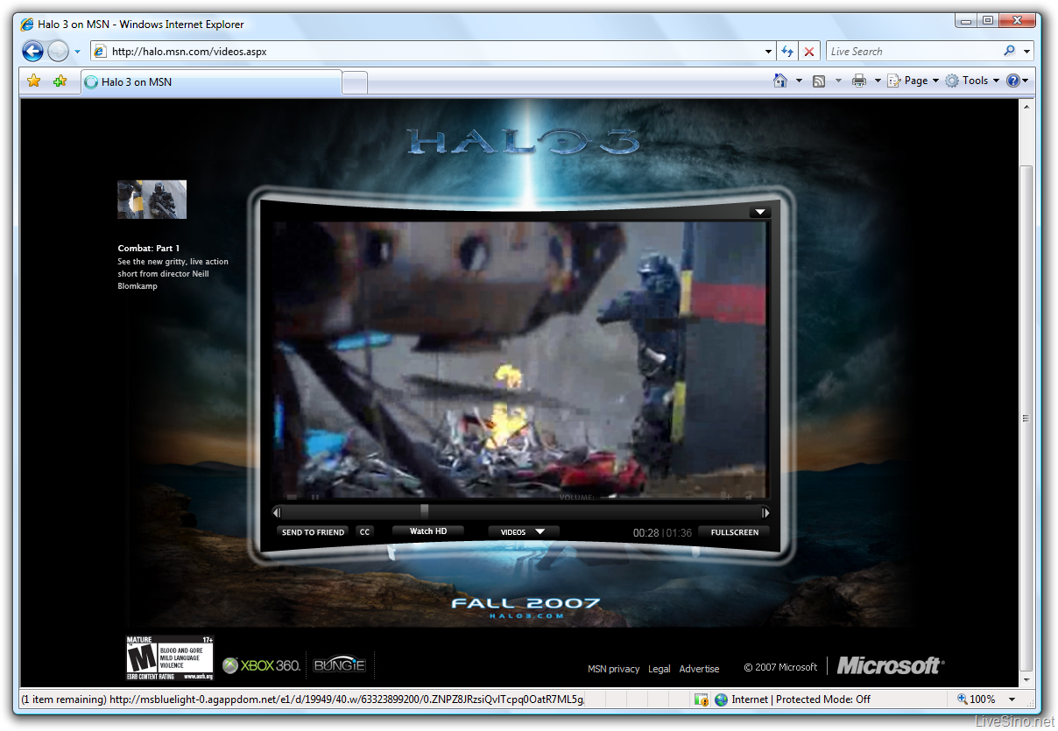Stop loading with the red X icon
1058x731 pixels.
(x=809, y=52)
